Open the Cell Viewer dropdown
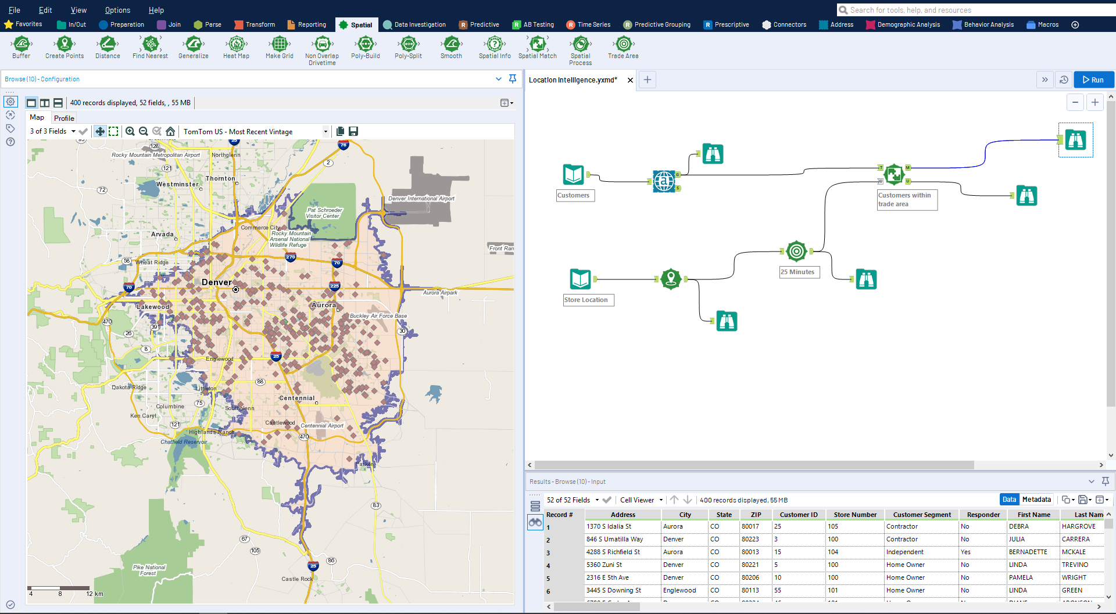The height and width of the screenshot is (614, 1116). pos(661,500)
